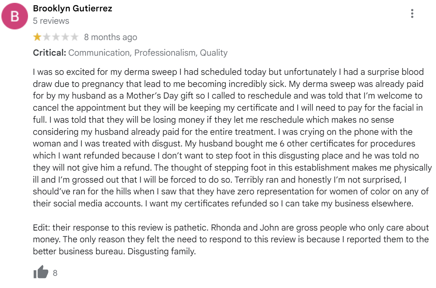
Task: Select the "Quality" critical attribute
Action: pyautogui.click(x=214, y=53)
